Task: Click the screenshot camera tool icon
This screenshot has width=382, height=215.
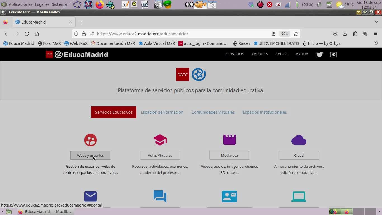Action: click(x=157, y=4)
